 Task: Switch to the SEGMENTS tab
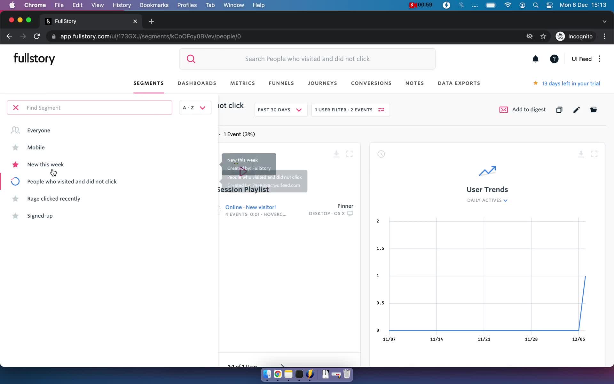[149, 83]
